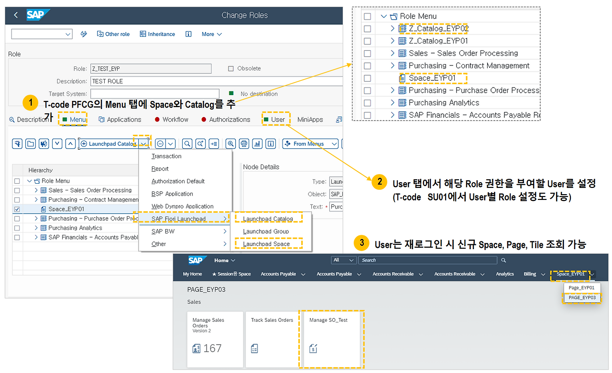This screenshot has width=612, height=373.
Task: Open the Track Sales Orders tile
Action: [x=274, y=340]
